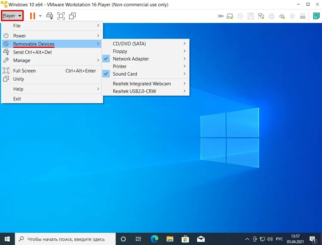Expand Realtek Integrated Webcam submenu
This screenshot has width=322, height=245.
point(145,84)
